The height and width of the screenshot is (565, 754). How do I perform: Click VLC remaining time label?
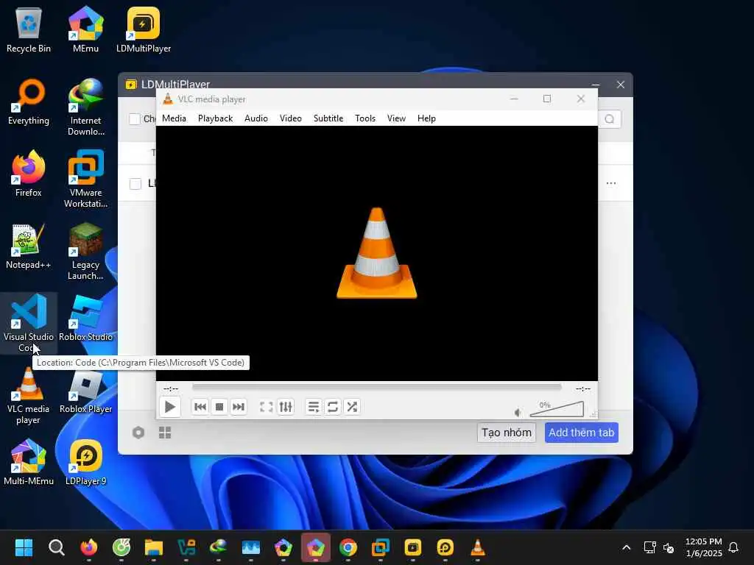pyautogui.click(x=583, y=388)
